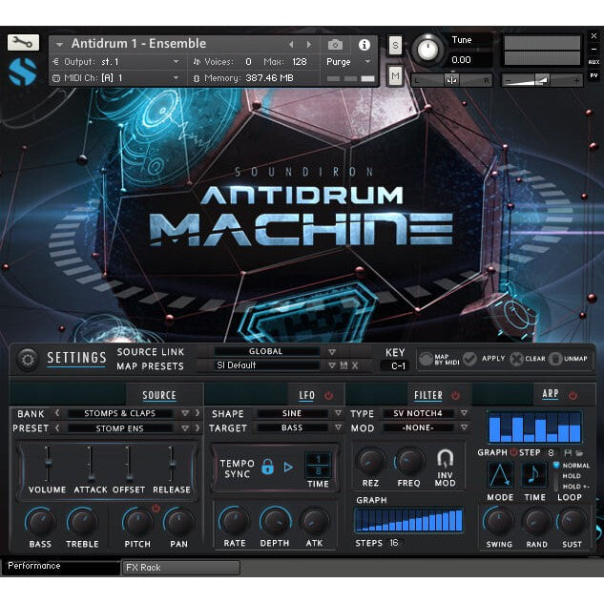
Task: Mute the instrument with M button
Action: 395,75
